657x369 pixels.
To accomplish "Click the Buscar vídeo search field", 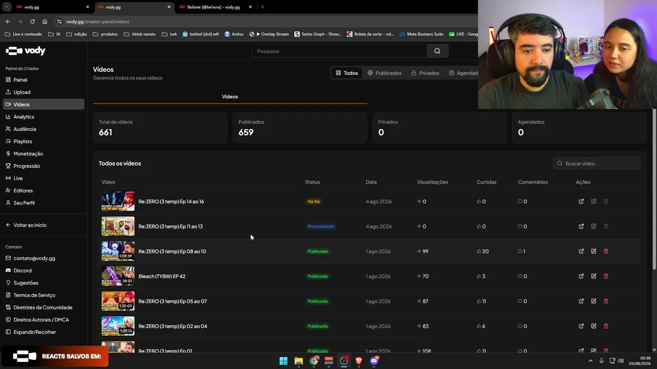I will [597, 163].
